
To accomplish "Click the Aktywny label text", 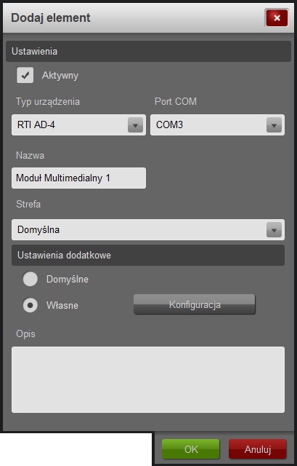I will click(60, 76).
